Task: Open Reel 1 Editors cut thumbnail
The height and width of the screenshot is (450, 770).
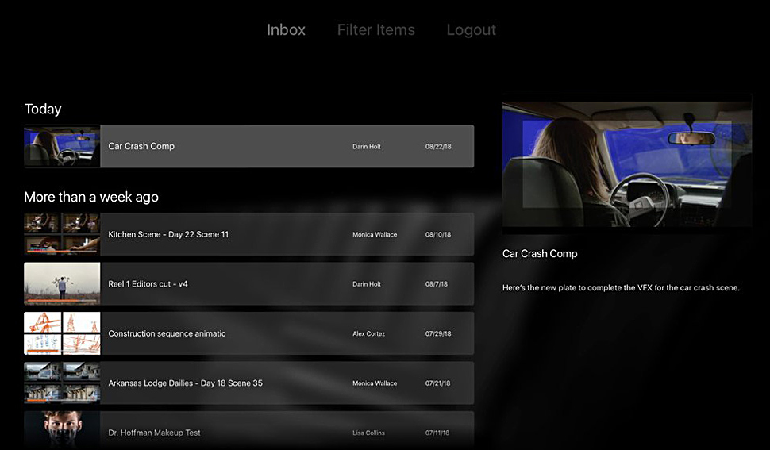Action: pos(62,283)
